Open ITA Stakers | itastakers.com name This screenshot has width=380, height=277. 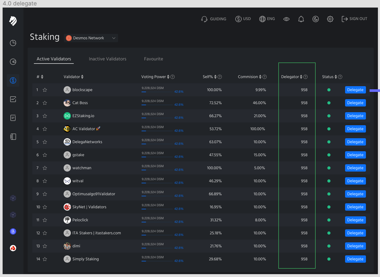point(97,233)
